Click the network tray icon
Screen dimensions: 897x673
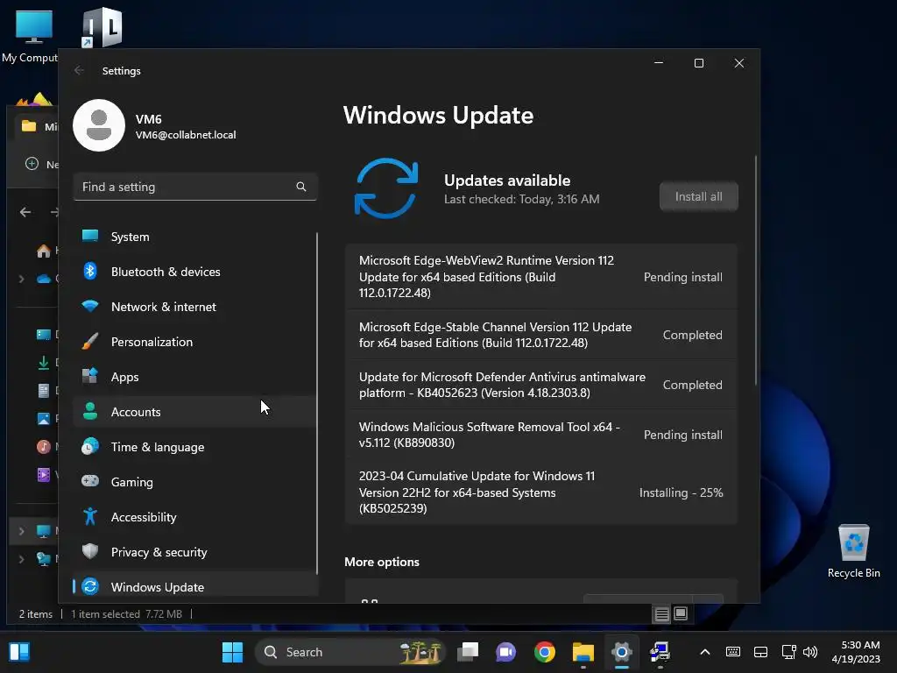click(x=789, y=652)
